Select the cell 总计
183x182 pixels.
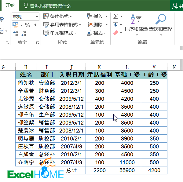tap(71, 170)
